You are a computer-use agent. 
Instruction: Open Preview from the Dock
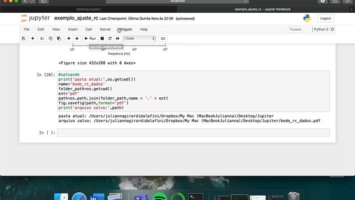115,197
